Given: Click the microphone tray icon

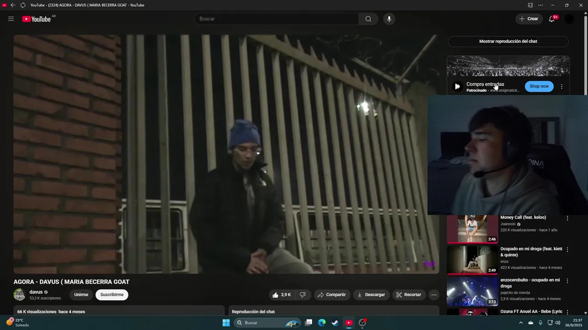Looking at the screenshot, I should pos(541,323).
